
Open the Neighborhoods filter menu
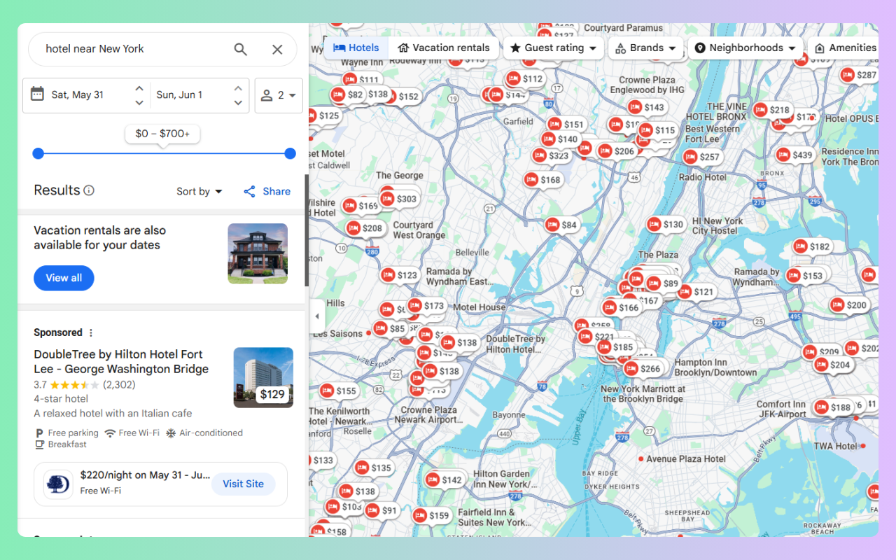(745, 48)
